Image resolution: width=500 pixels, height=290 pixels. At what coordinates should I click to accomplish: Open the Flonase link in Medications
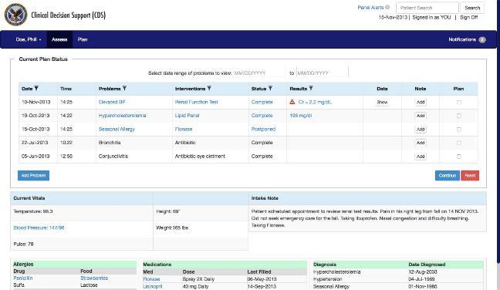(151, 279)
